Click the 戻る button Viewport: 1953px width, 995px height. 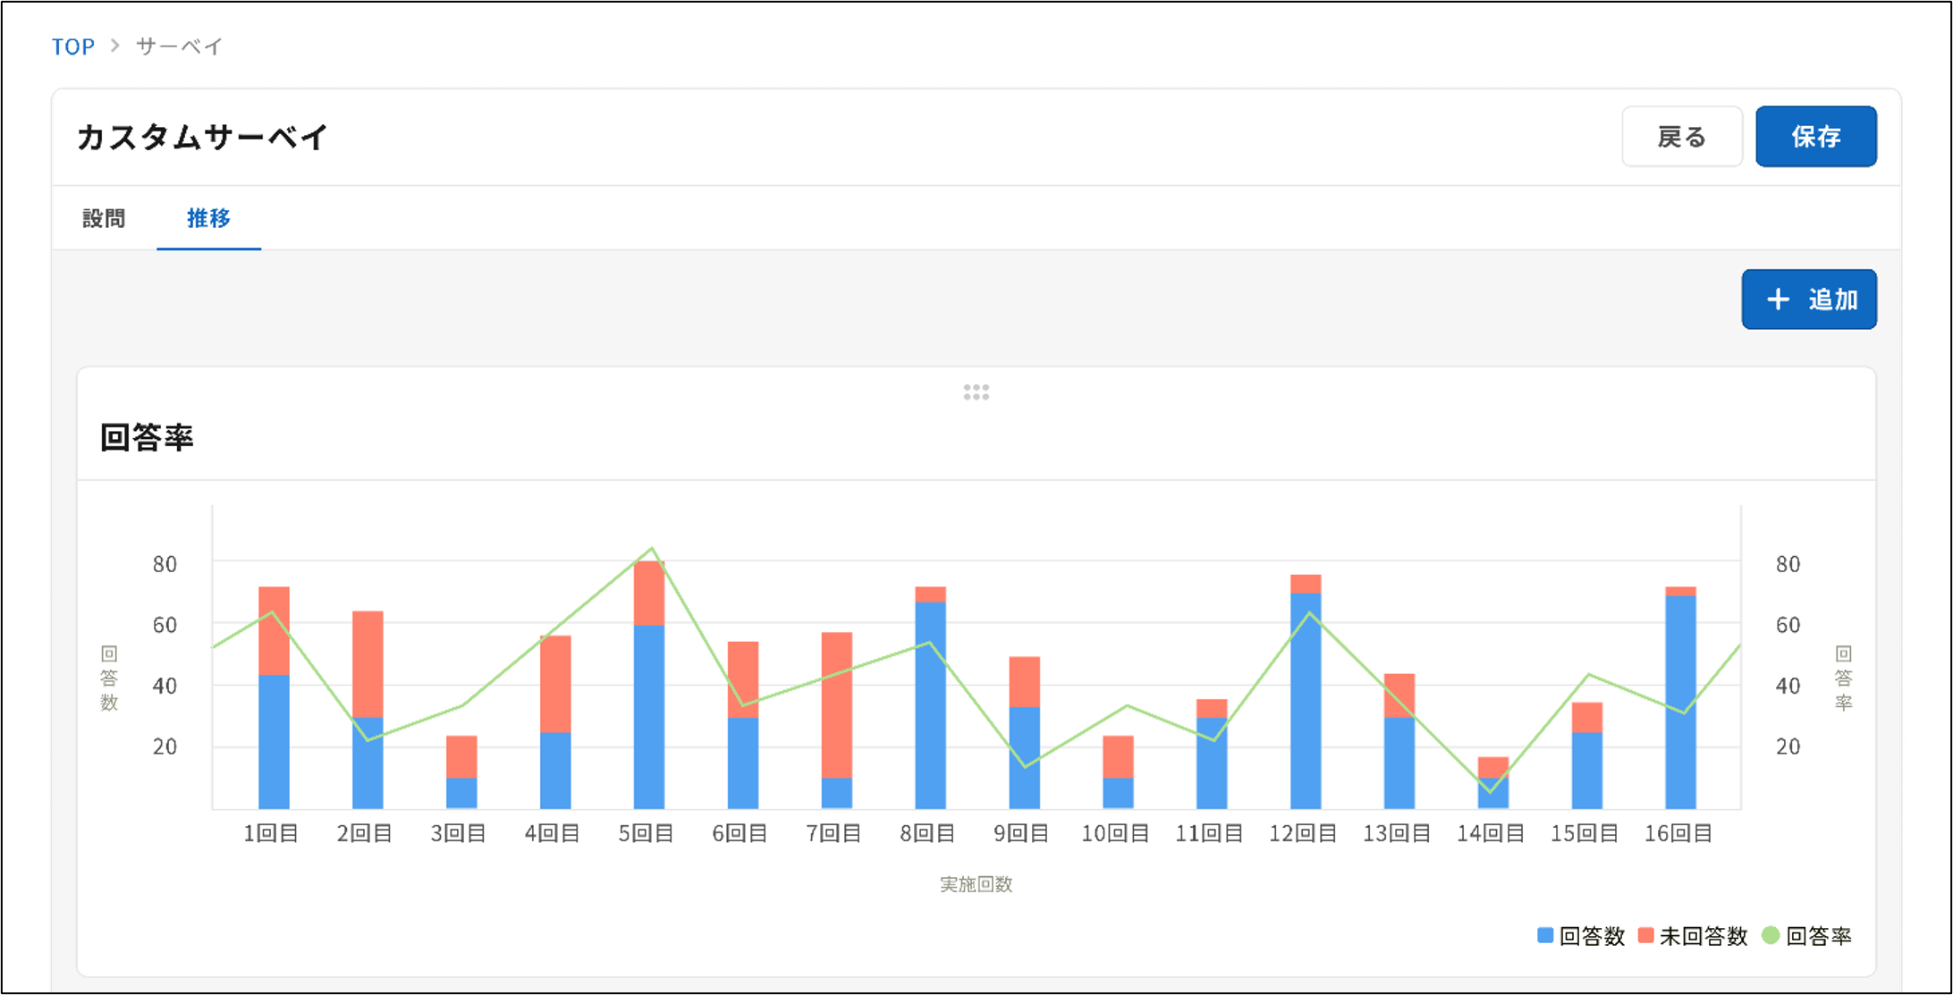click(1681, 137)
